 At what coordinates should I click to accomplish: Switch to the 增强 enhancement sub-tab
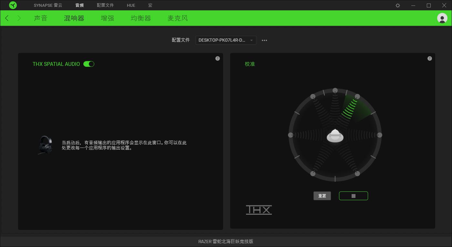pyautogui.click(x=108, y=18)
